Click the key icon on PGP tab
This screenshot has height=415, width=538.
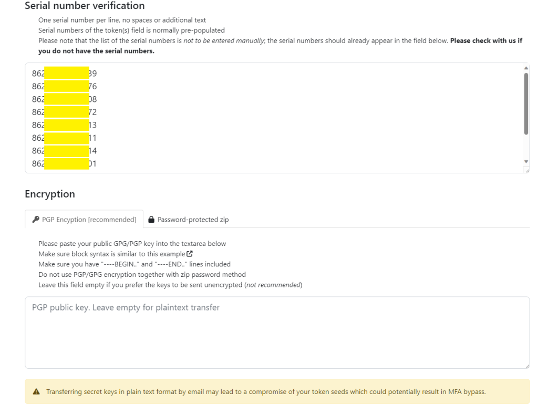(36, 220)
